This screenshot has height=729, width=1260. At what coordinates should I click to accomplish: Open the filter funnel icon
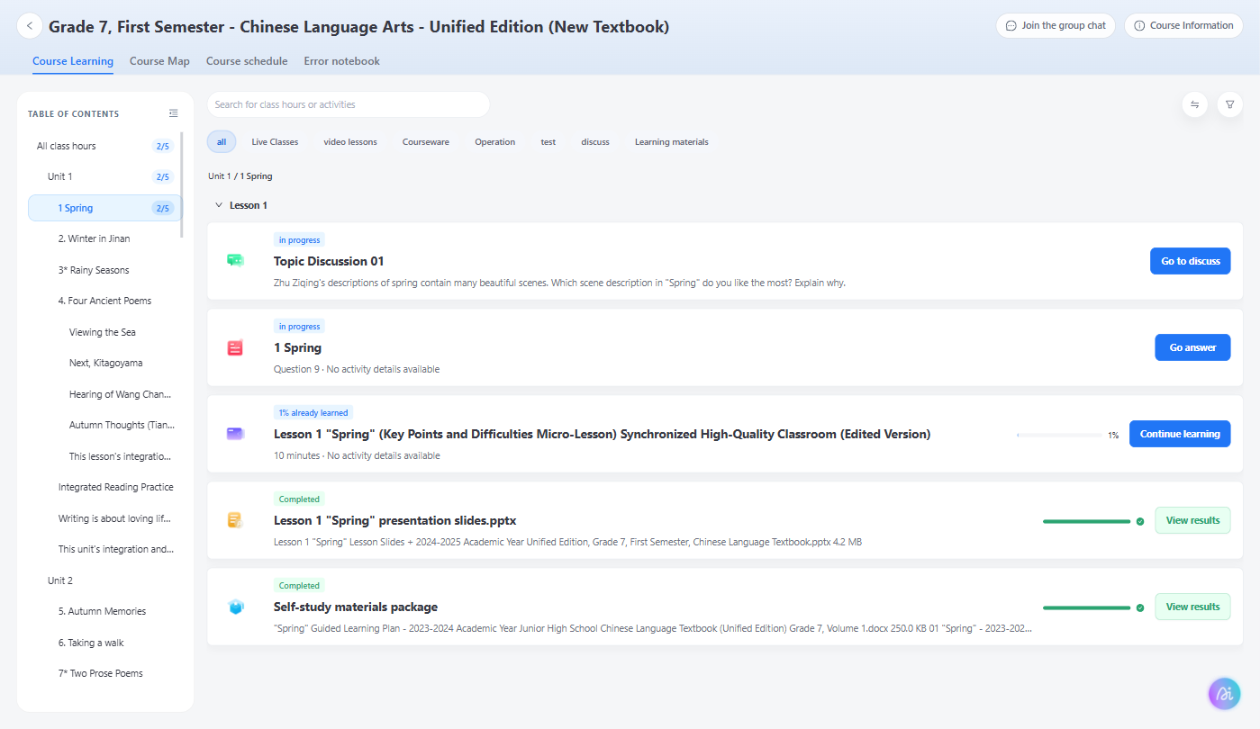click(1230, 104)
